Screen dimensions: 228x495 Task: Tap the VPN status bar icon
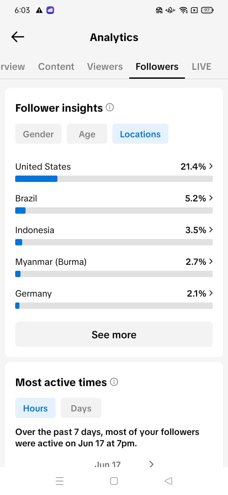[159, 11]
